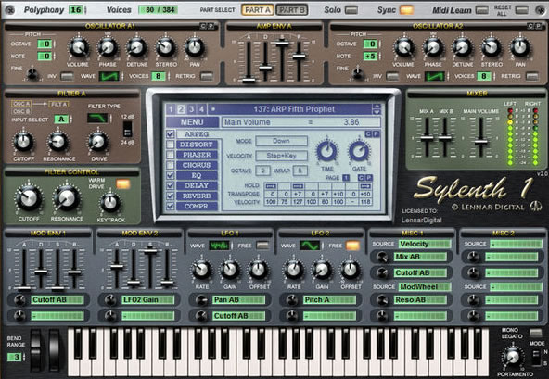Open Mod Env 2 destination LFO2 Gain

click(148, 300)
